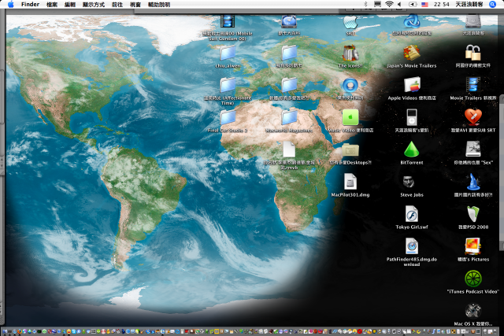
Task: Select the iTunes Podcast Video lime icon
Action: click(x=473, y=279)
